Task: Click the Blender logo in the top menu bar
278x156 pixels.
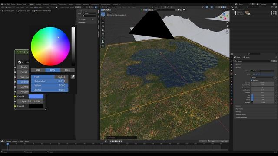Action: point(2,4)
